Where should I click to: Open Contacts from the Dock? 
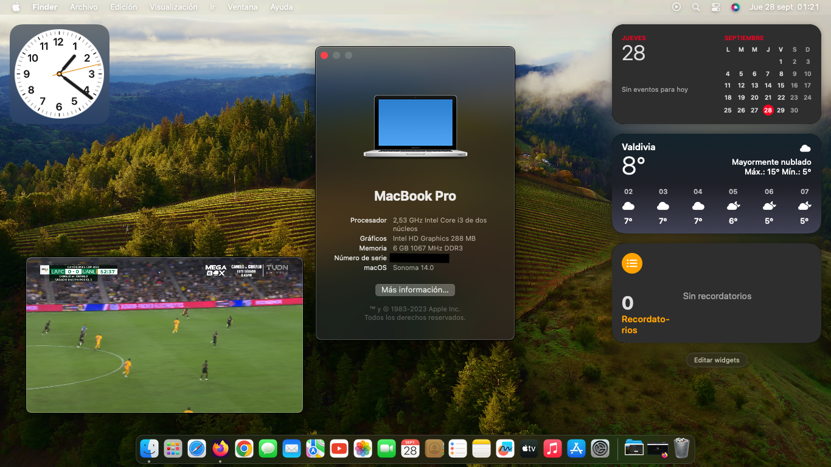click(434, 449)
